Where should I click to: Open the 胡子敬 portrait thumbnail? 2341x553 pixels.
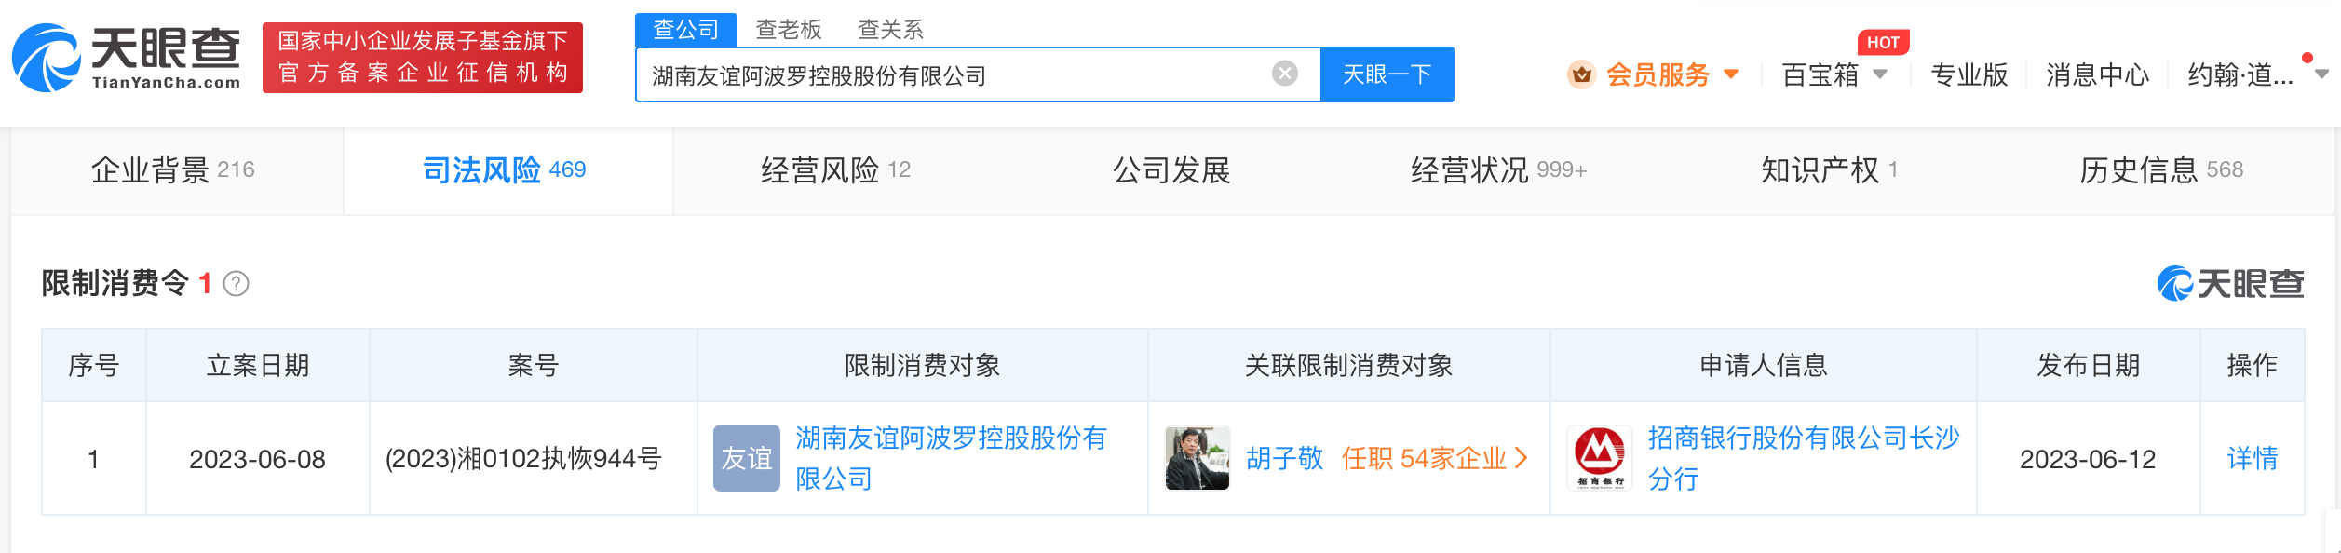(1197, 458)
